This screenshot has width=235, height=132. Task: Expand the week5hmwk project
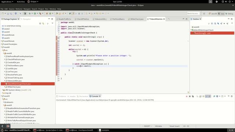point(1,41)
